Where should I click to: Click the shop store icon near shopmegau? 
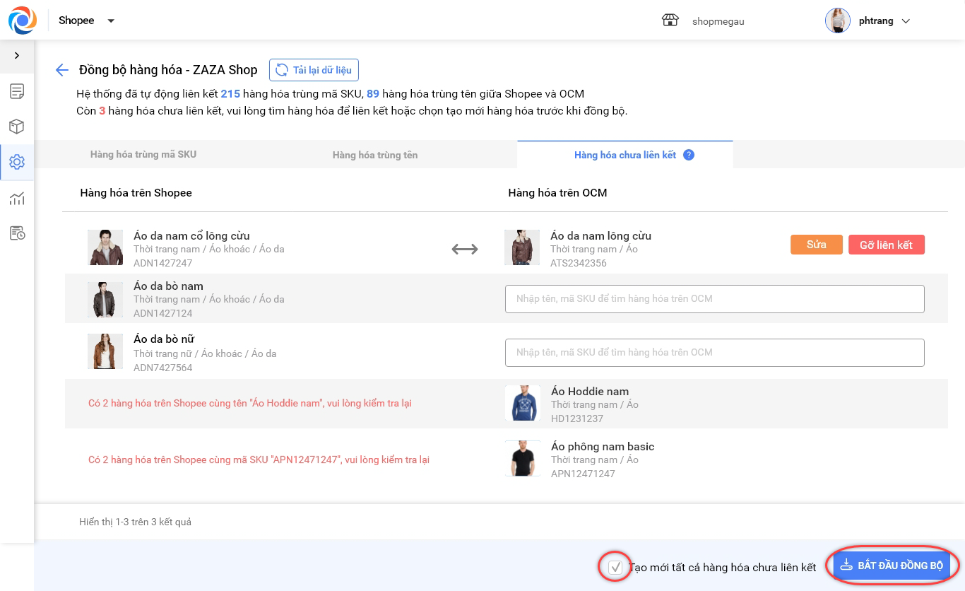(x=670, y=21)
